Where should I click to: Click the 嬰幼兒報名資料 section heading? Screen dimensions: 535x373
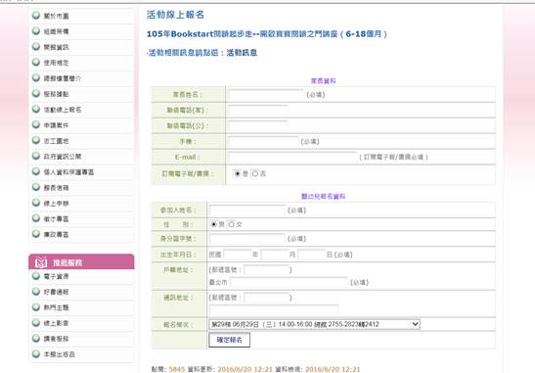(x=323, y=197)
